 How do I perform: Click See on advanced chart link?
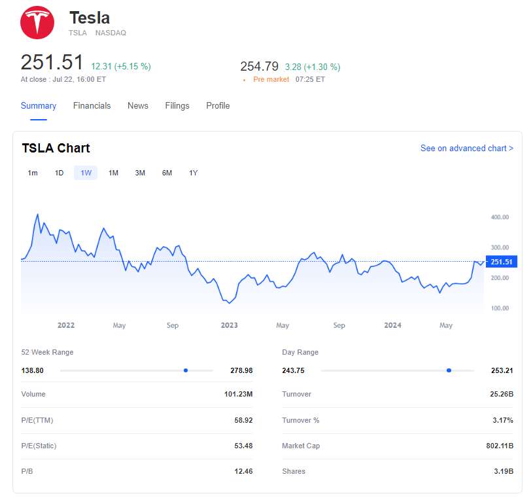466,149
